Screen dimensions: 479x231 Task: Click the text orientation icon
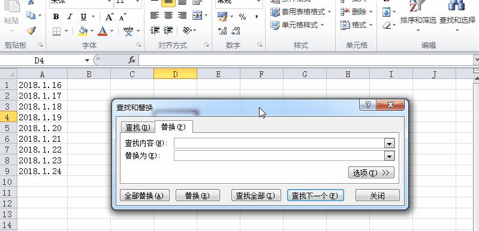(186, 31)
